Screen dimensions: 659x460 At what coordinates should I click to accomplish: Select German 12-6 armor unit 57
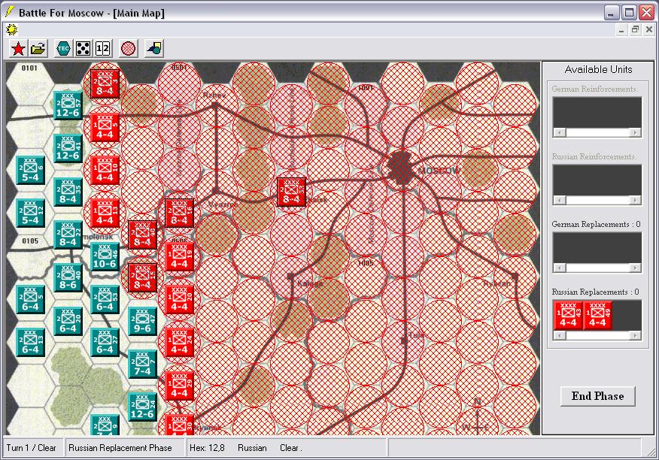click(x=68, y=105)
